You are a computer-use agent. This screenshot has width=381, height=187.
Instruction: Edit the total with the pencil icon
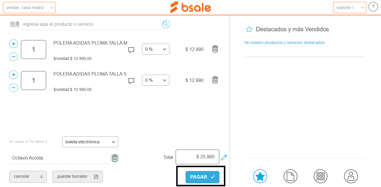tap(224, 157)
